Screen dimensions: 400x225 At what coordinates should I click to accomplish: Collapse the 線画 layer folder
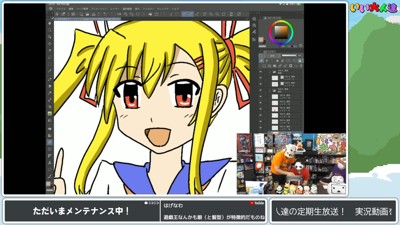tap(269, 72)
